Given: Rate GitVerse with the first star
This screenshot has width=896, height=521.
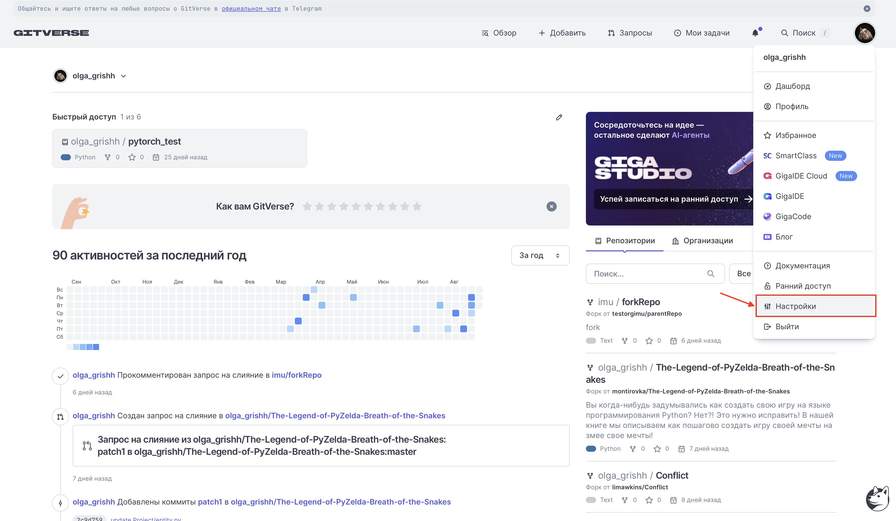Looking at the screenshot, I should (x=307, y=206).
